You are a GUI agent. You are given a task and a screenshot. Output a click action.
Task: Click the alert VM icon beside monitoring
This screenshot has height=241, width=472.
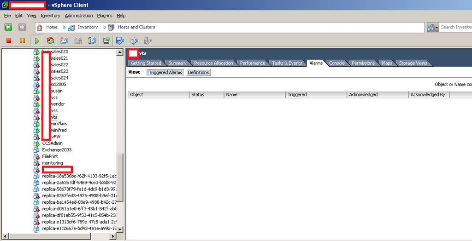pyautogui.click(x=36, y=163)
